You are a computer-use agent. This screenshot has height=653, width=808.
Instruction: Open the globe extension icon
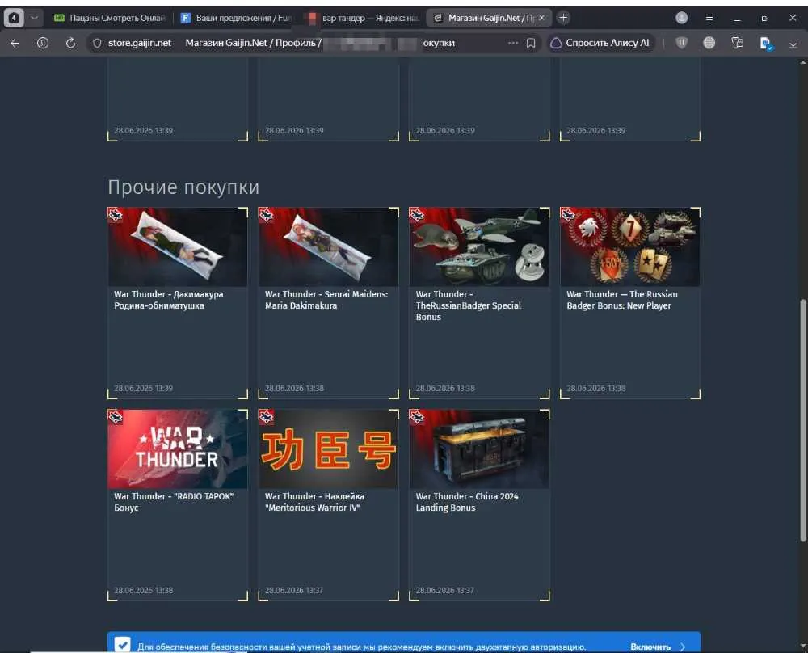pyautogui.click(x=709, y=44)
